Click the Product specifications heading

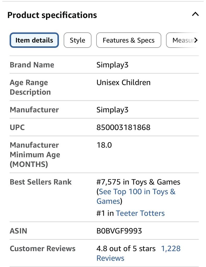tap(52, 15)
